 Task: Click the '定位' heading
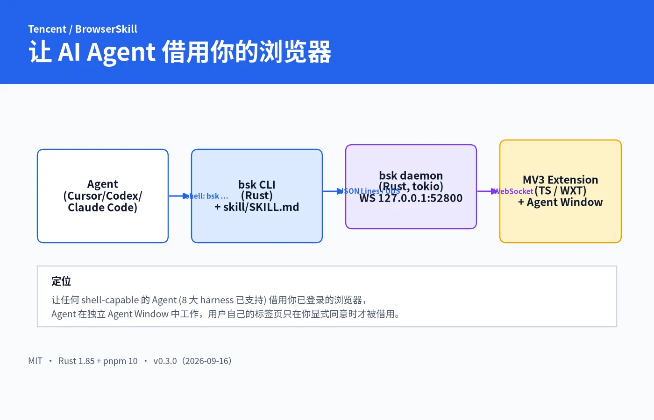pyautogui.click(x=61, y=281)
